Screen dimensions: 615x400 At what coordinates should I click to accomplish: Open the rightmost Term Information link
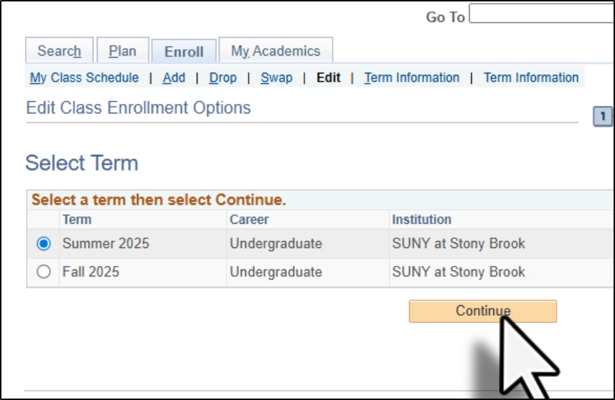click(x=531, y=78)
